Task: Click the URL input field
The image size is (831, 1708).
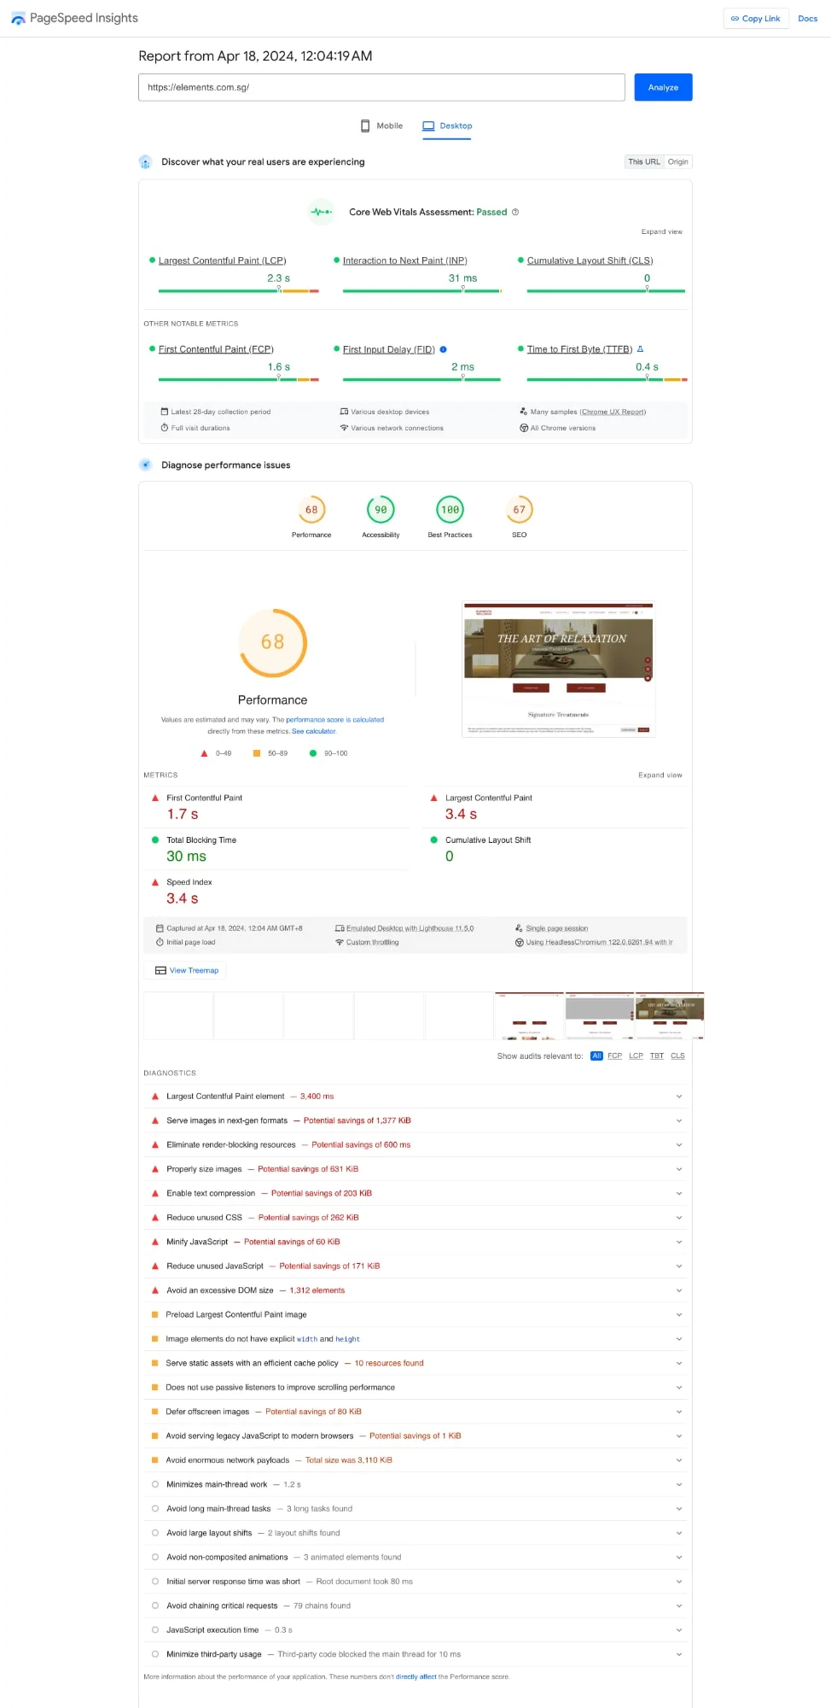Action: pyautogui.click(x=381, y=87)
